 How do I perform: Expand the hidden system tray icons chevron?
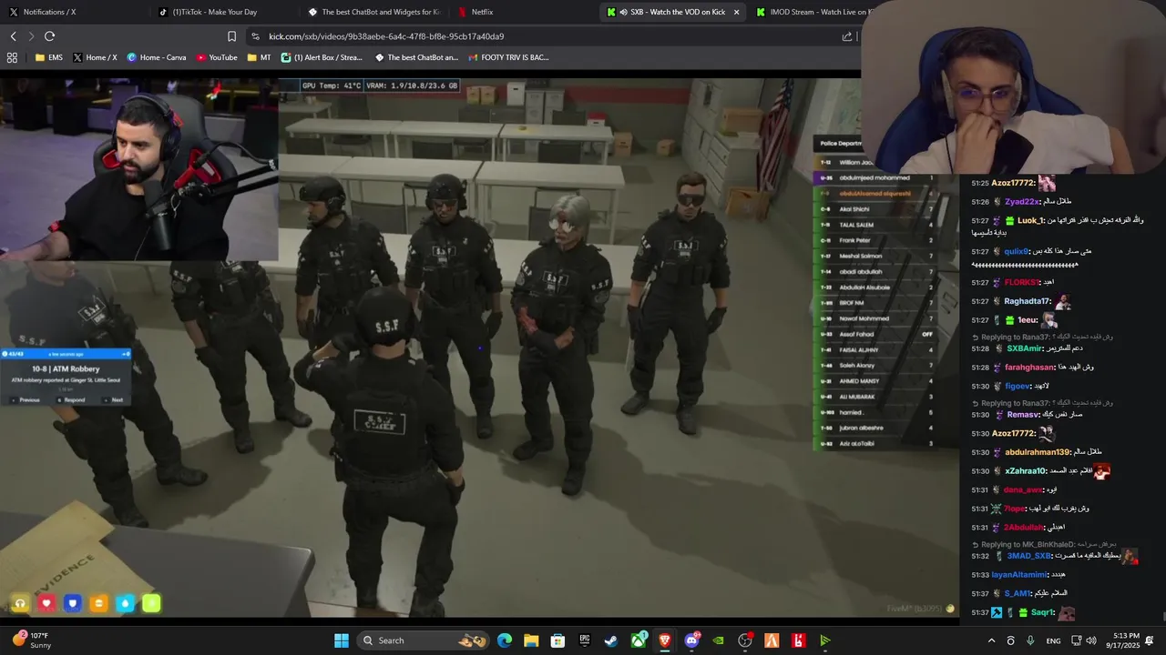tap(992, 640)
